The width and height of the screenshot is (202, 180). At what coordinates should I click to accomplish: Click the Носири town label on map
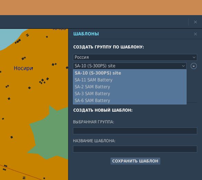[x=23, y=68]
